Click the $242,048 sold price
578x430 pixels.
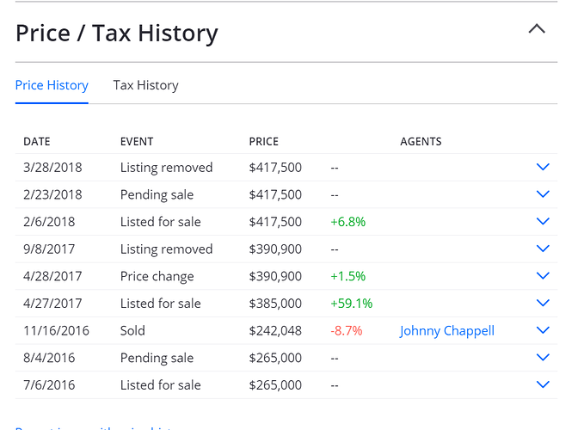[275, 331]
